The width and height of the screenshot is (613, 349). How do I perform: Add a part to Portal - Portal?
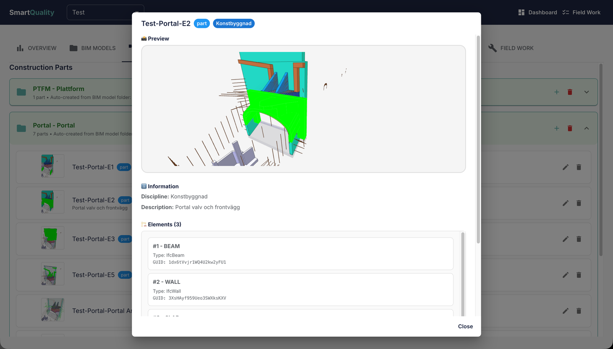tap(557, 128)
